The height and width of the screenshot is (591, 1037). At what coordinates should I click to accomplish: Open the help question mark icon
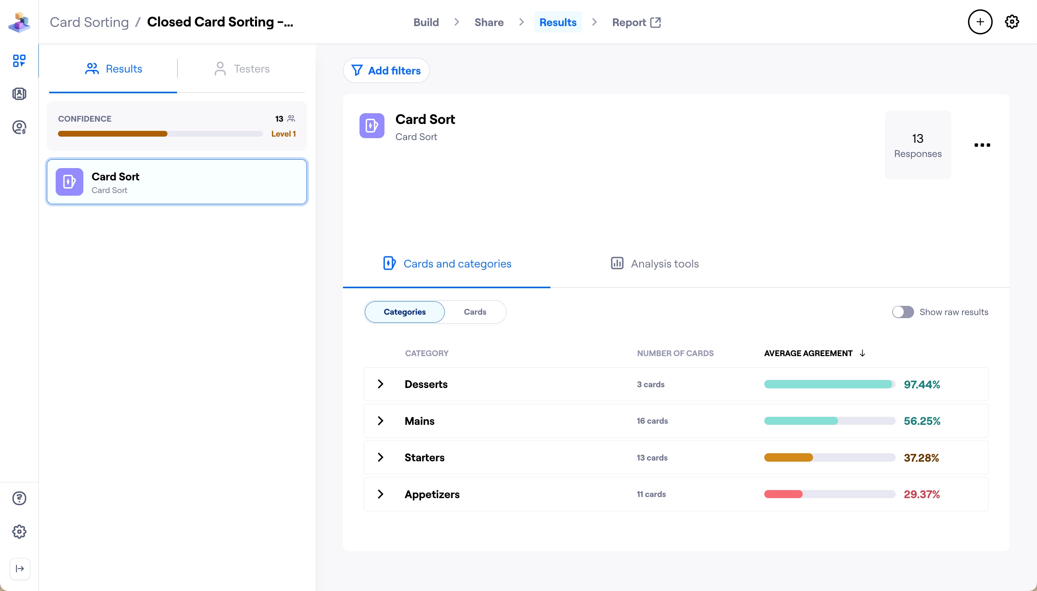click(19, 498)
